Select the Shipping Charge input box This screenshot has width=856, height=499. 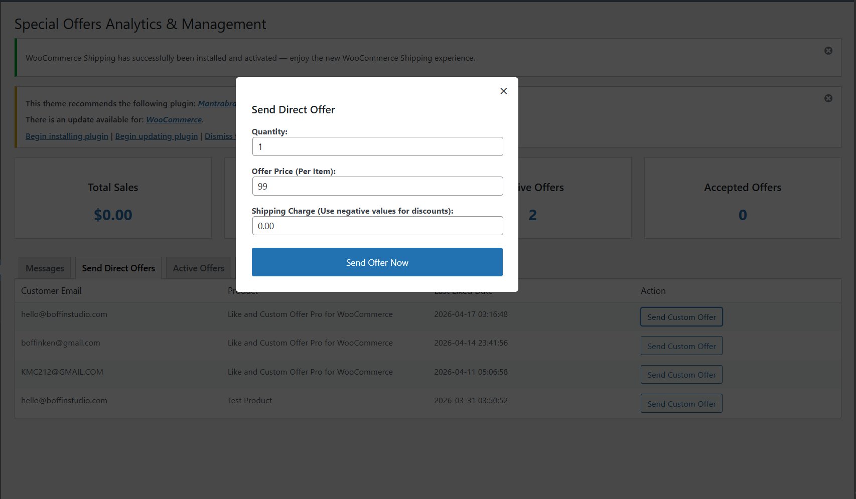pyautogui.click(x=377, y=226)
